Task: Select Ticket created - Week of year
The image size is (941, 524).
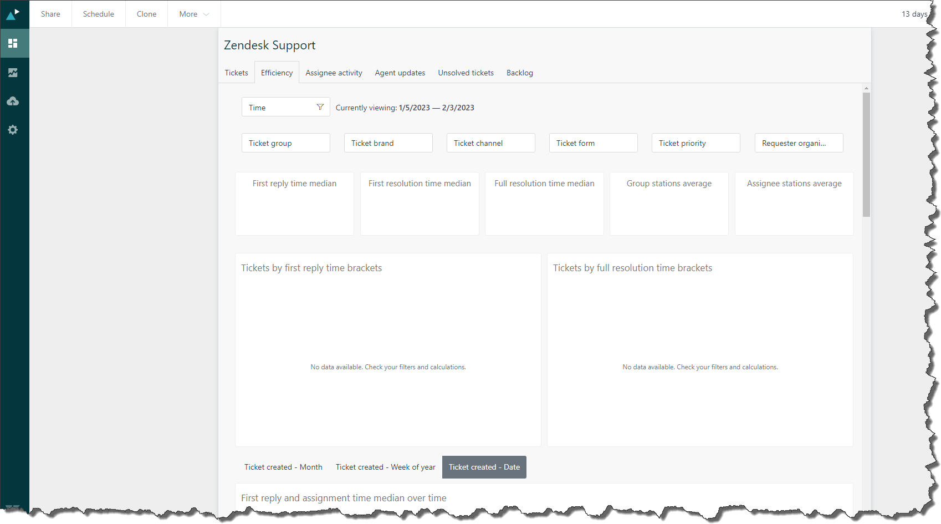Action: point(385,467)
